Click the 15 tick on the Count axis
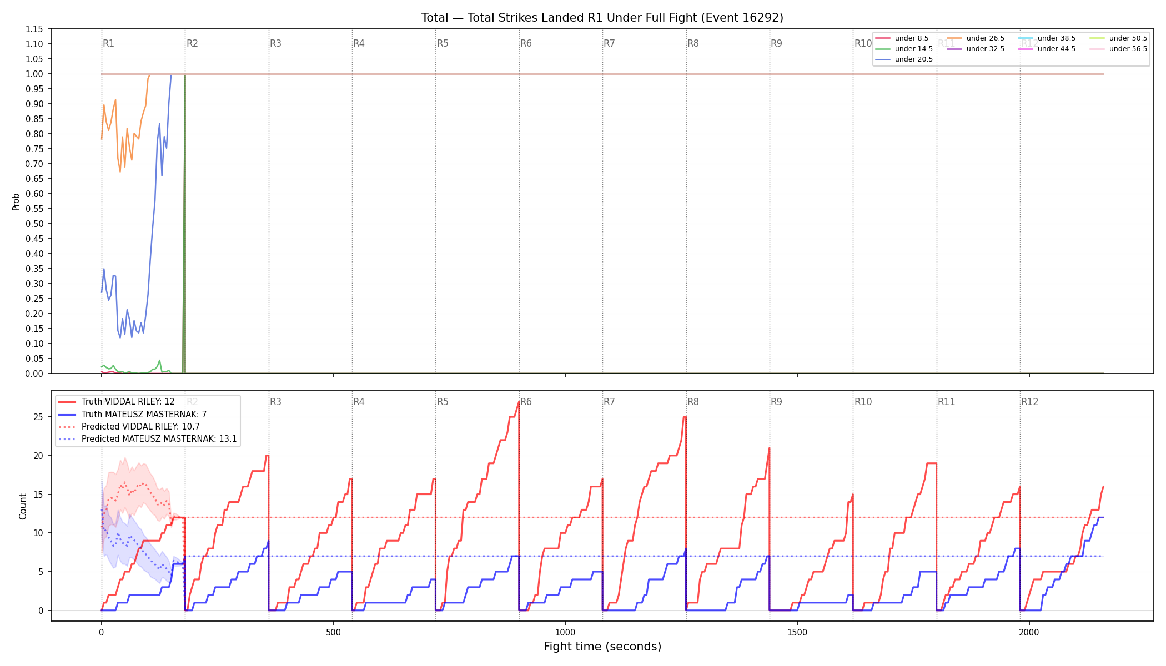This screenshot has width=1166, height=666. pos(38,495)
